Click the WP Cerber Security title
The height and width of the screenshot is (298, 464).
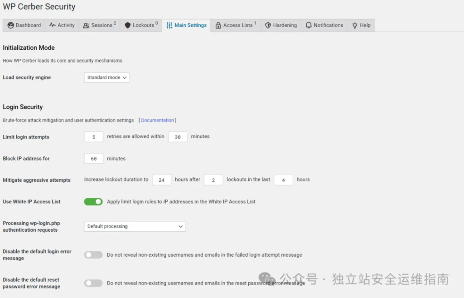[39, 6]
